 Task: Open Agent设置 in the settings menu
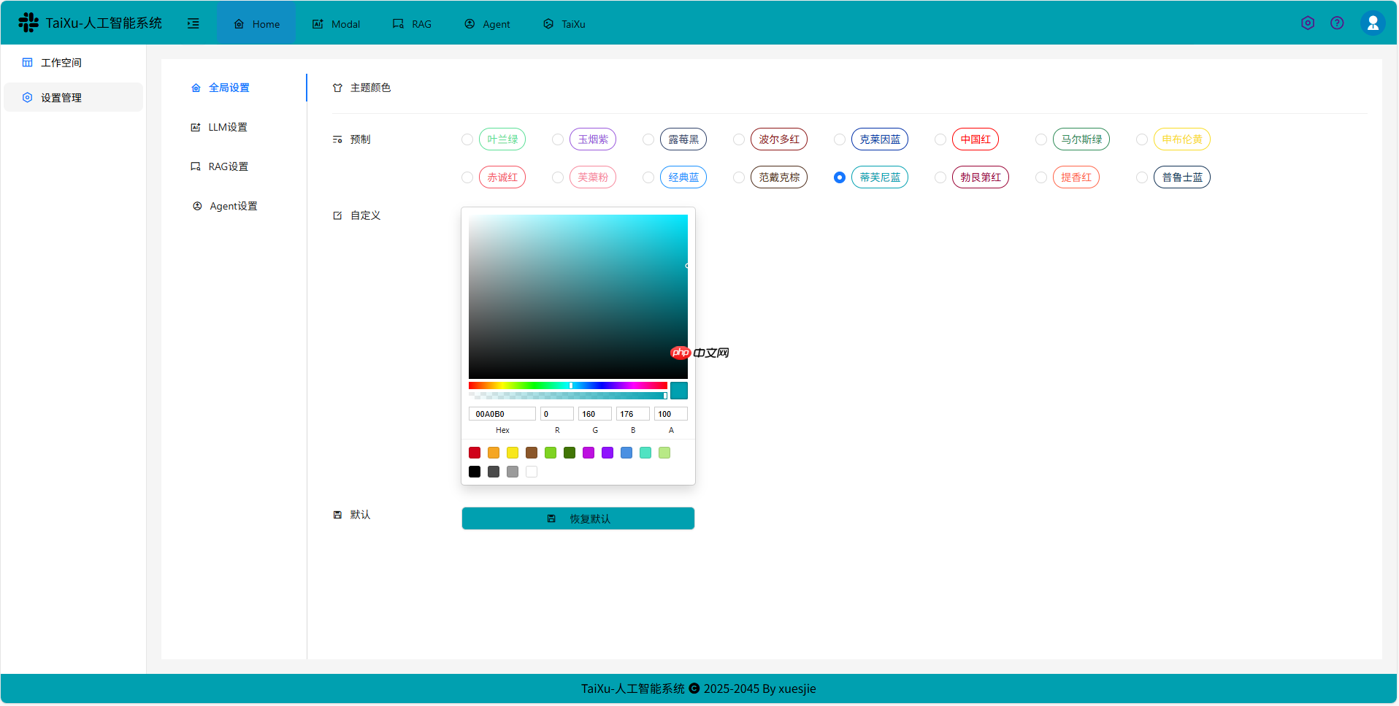(232, 205)
